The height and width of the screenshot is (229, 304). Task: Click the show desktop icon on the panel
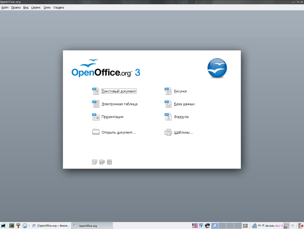(245, 225)
